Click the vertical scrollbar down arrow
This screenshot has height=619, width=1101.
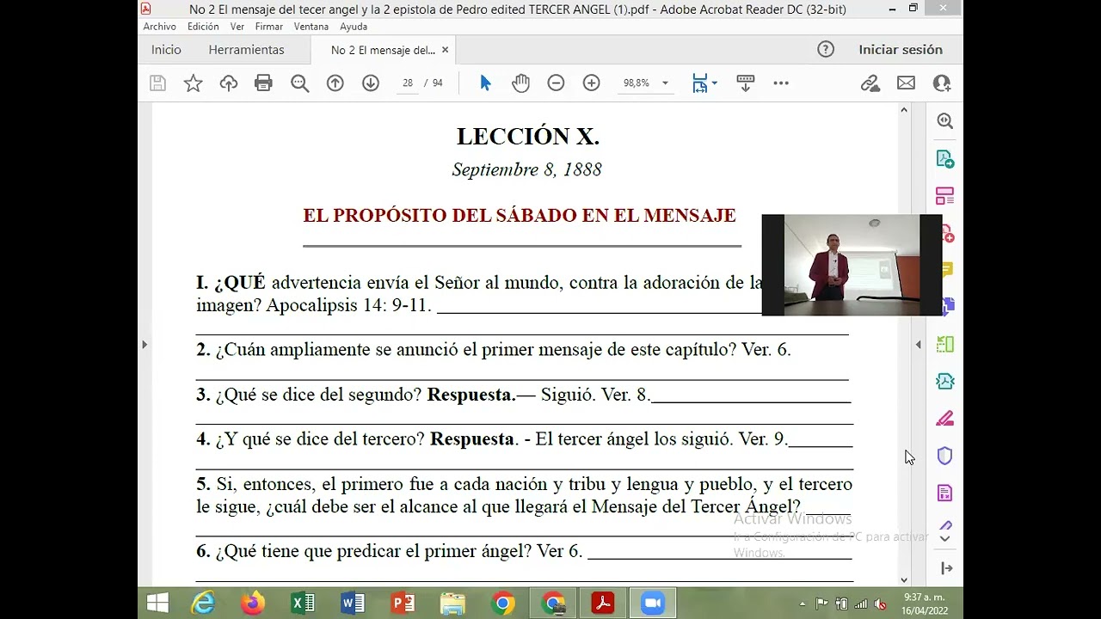(904, 580)
